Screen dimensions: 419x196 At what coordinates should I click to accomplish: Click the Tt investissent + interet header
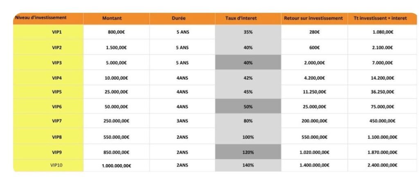click(382, 18)
